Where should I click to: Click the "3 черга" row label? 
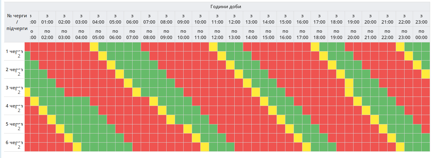(14, 87)
